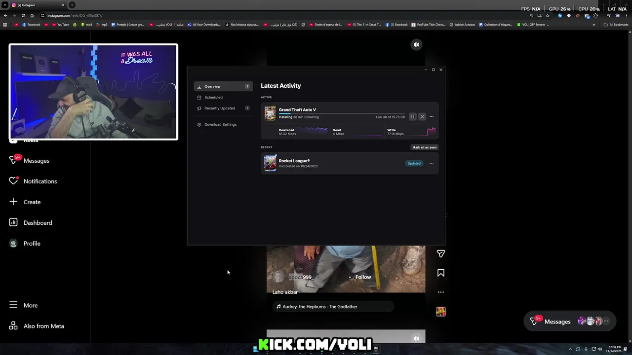The width and height of the screenshot is (632, 355).
Task: Click the heart Notifications icon
Action: point(13,181)
